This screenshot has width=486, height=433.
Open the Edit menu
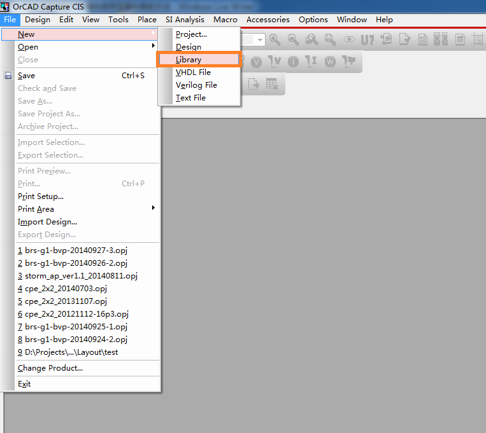click(x=66, y=20)
